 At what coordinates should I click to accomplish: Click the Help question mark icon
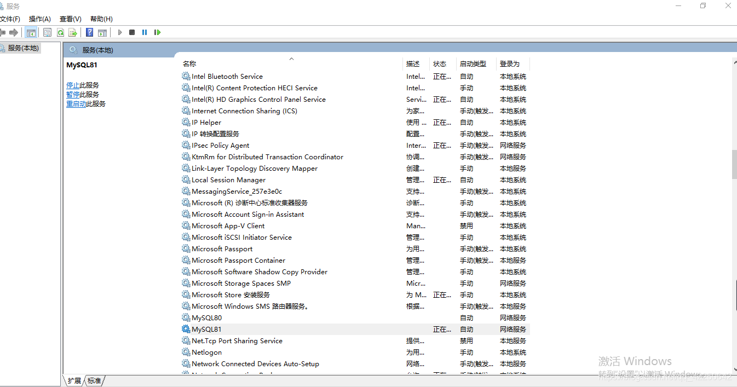pyautogui.click(x=89, y=32)
